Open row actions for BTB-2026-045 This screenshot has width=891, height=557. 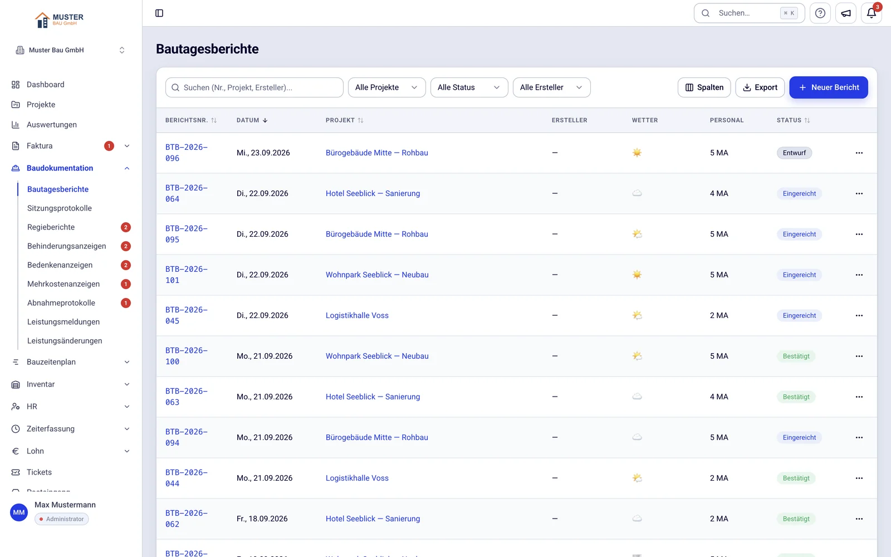(x=859, y=315)
